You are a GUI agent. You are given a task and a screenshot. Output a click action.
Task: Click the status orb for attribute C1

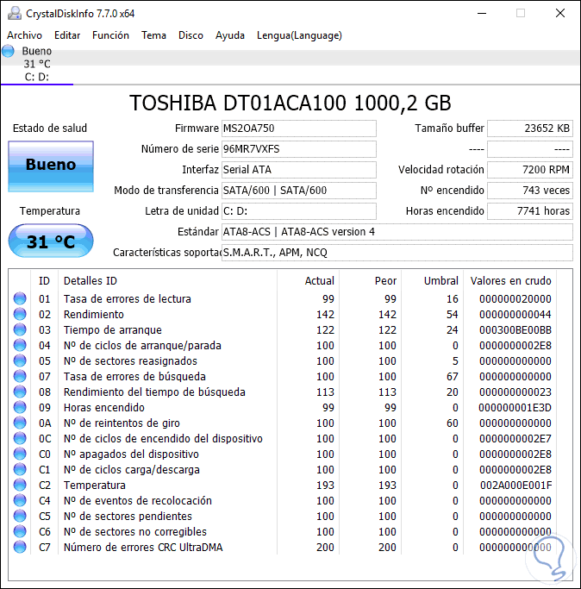pyautogui.click(x=20, y=469)
